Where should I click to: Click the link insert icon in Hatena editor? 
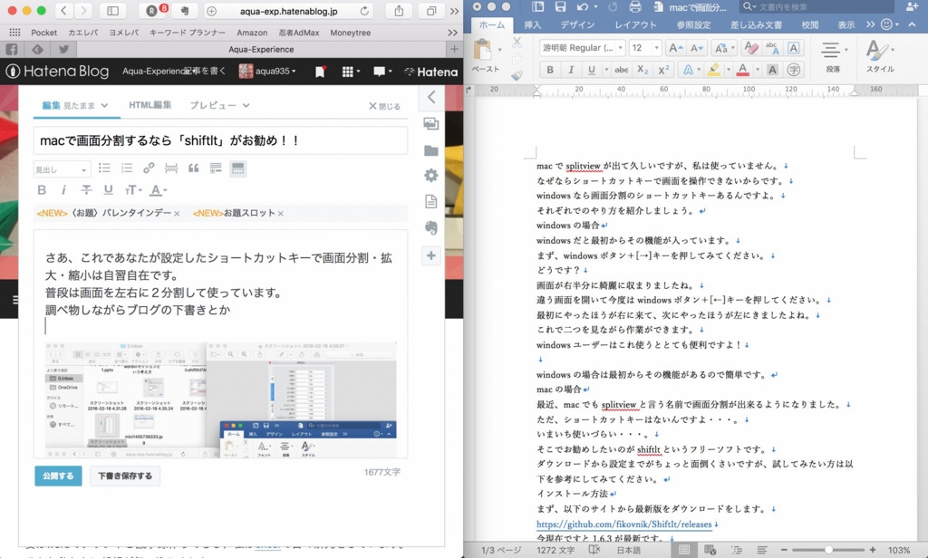point(149,168)
